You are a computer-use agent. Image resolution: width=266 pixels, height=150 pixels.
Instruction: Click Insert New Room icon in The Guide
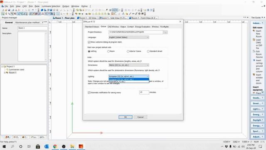click(x=254, y=31)
